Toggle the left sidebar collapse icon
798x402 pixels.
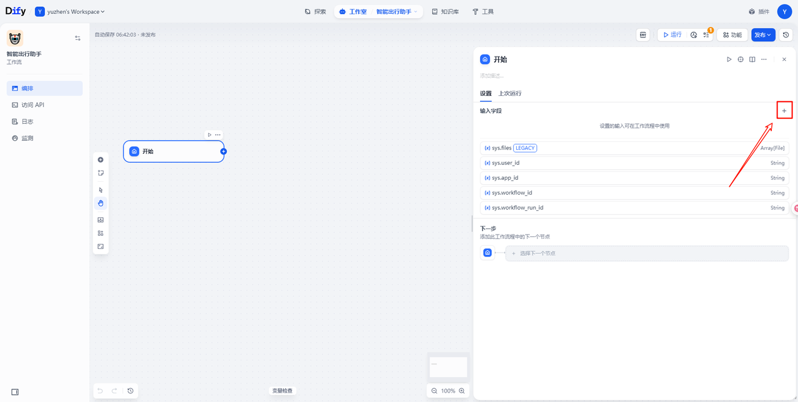click(x=15, y=392)
